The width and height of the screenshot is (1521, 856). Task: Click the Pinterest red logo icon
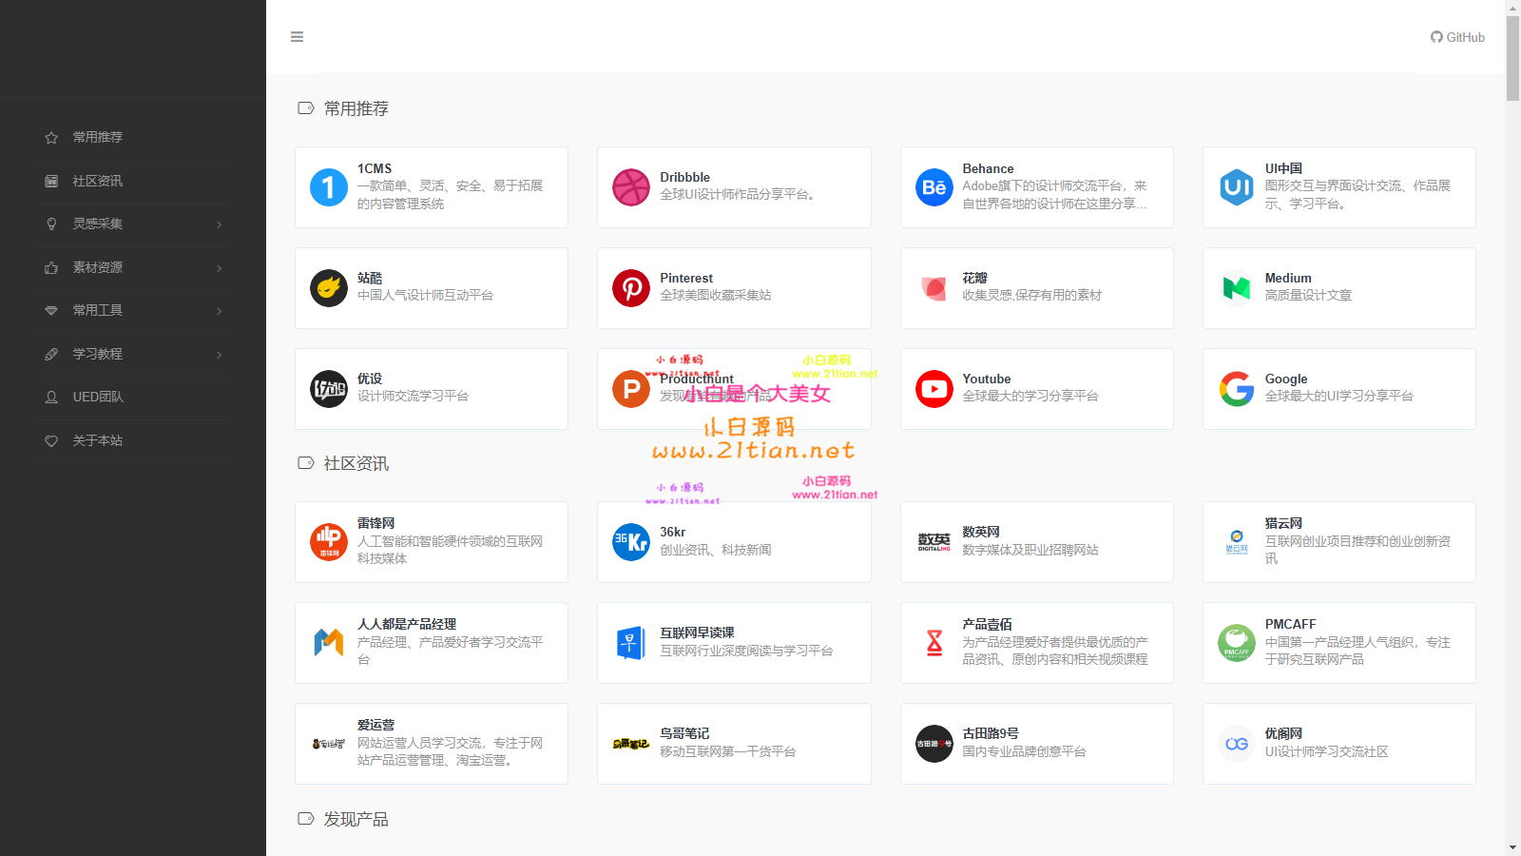pyautogui.click(x=630, y=288)
